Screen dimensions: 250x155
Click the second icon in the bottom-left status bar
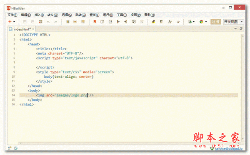[16, 148]
